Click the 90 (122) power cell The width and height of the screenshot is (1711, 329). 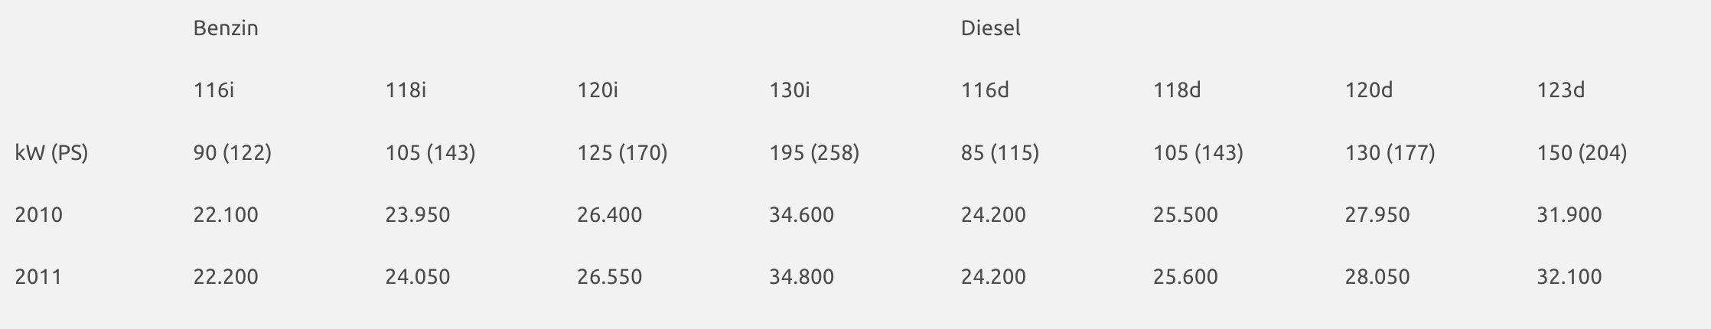point(232,153)
